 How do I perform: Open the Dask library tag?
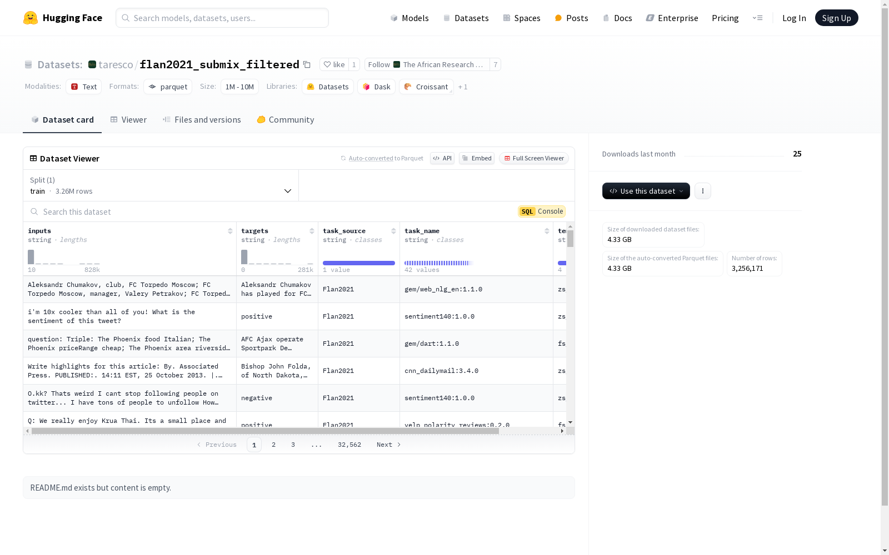click(x=376, y=87)
